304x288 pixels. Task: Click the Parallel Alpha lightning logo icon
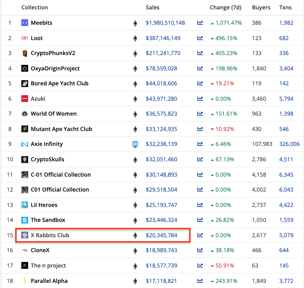click(25, 281)
